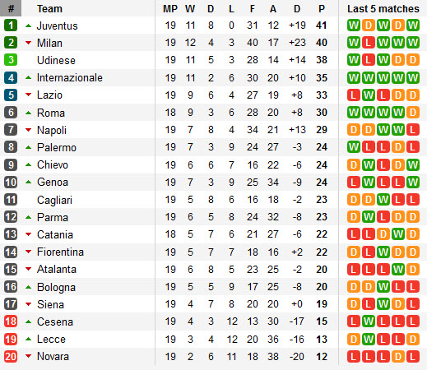Image resolution: width=427 pixels, height=370 pixels.
Task: Open the Juventus team link
Action: tap(58, 25)
